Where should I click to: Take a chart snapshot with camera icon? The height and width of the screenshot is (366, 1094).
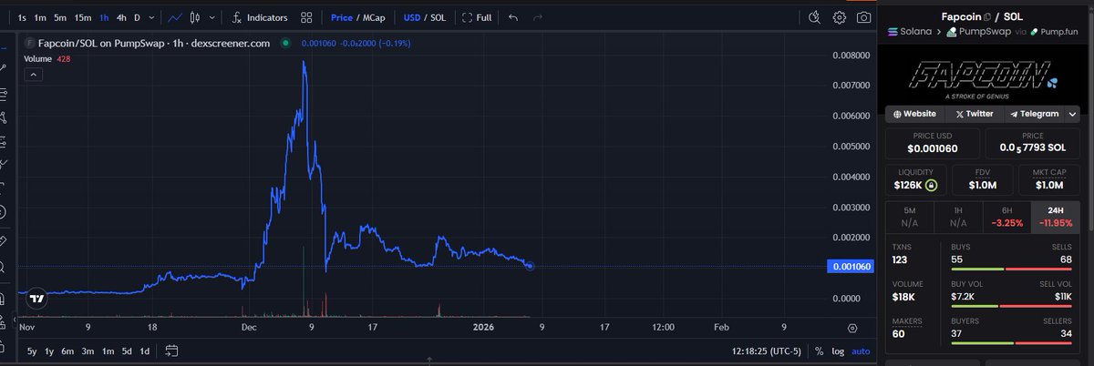862,17
